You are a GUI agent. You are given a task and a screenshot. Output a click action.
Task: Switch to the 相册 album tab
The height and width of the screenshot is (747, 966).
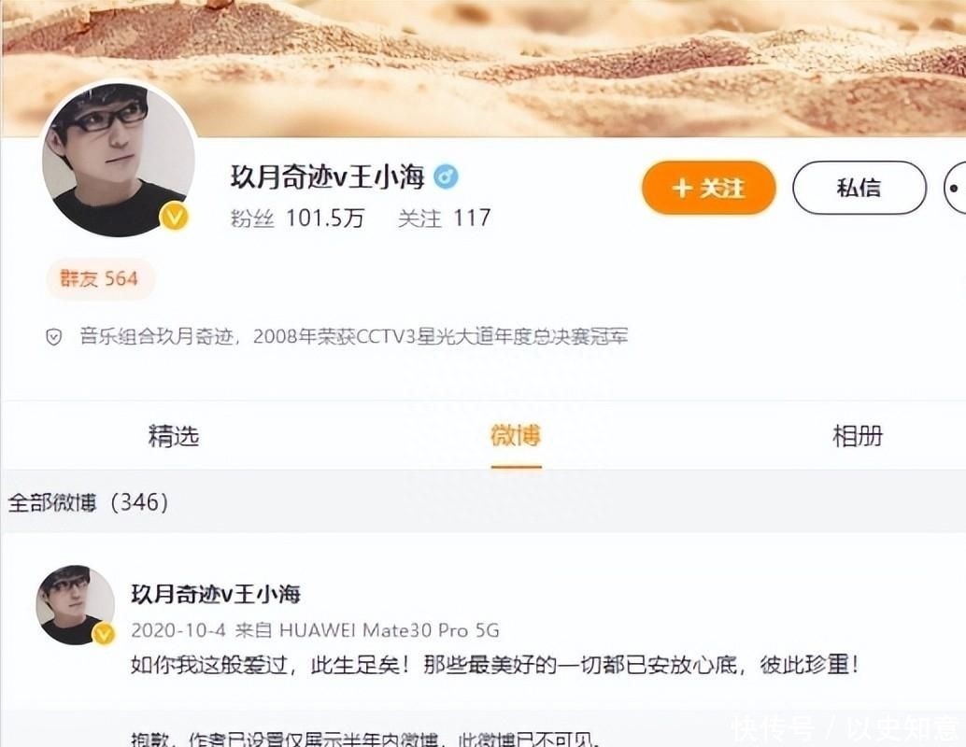pyautogui.click(x=858, y=436)
